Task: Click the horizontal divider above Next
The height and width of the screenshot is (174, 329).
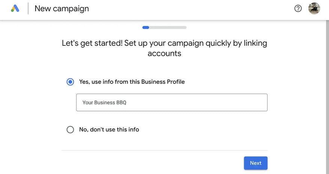Action: [x=164, y=150]
